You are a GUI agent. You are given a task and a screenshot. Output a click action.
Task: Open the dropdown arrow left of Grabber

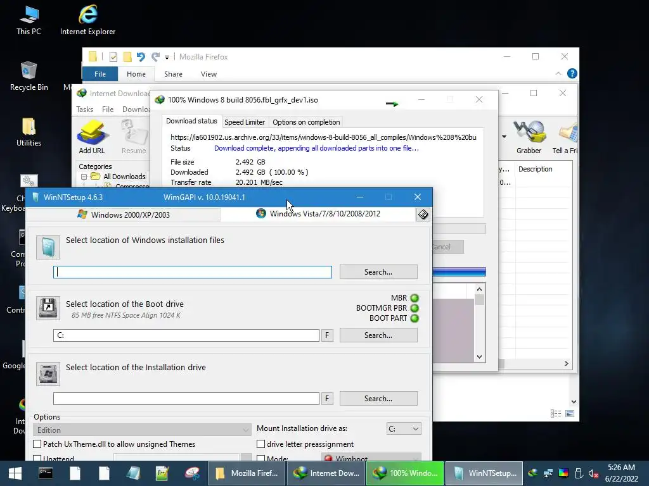[504, 137]
